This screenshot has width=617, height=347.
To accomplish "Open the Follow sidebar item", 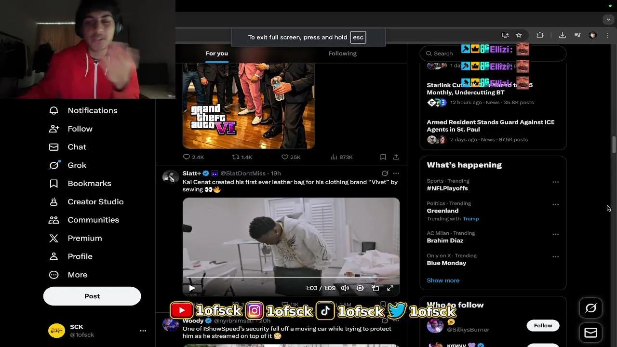I will [70, 129].
